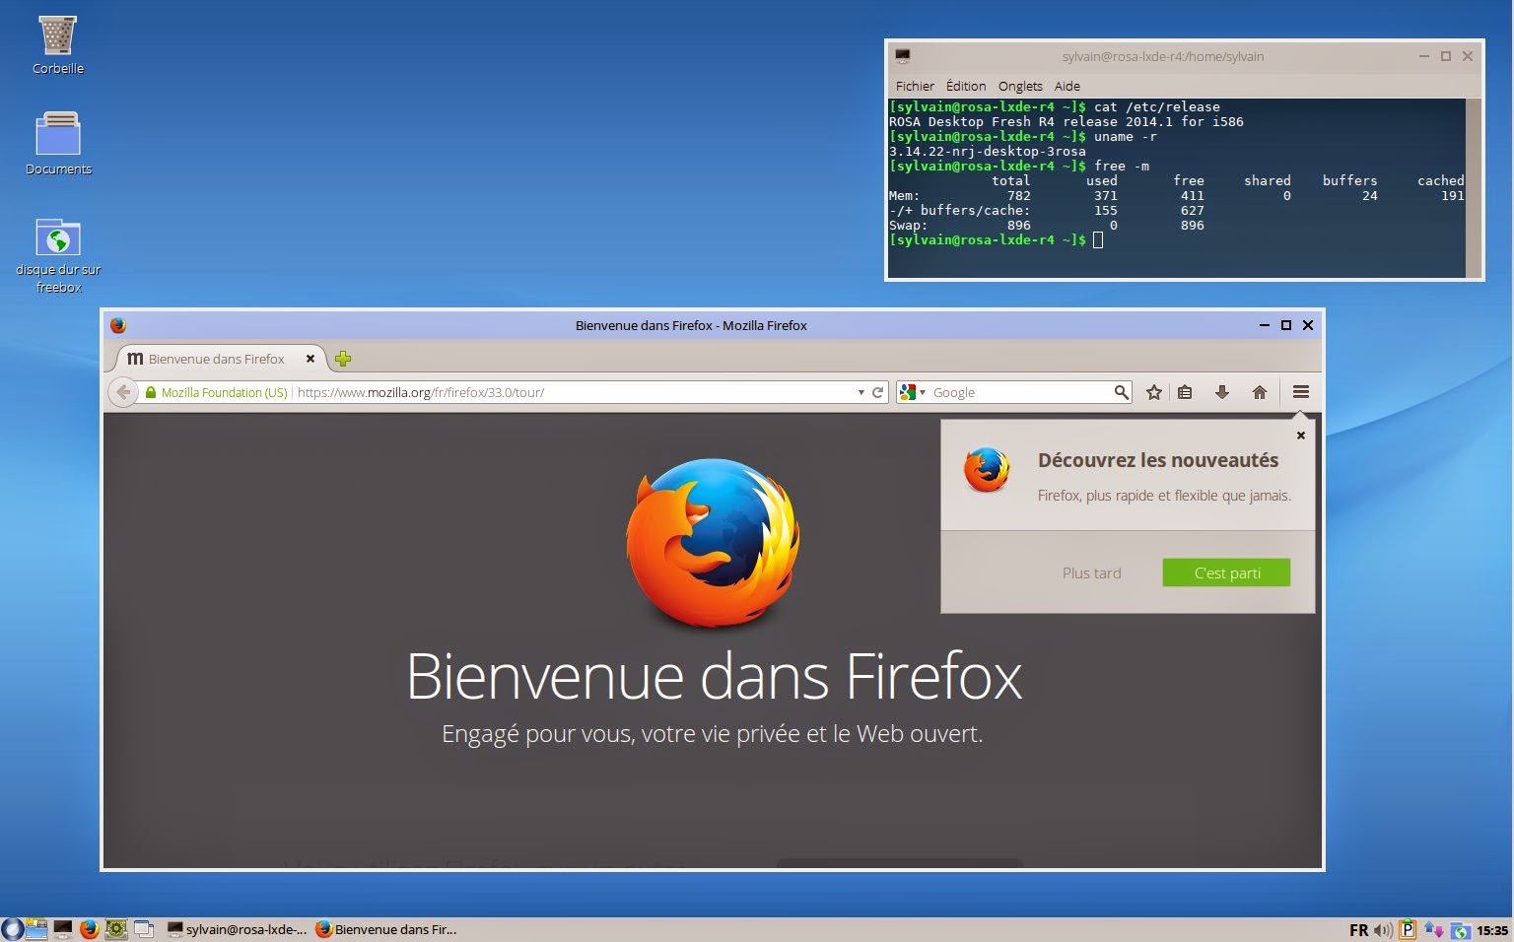This screenshot has width=1514, height=942.
Task: Switch to the sylvain@rosa-lxde terminal task
Action: tap(237, 929)
